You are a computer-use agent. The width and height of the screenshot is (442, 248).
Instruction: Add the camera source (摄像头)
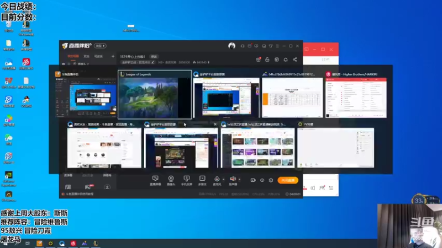[171, 181]
